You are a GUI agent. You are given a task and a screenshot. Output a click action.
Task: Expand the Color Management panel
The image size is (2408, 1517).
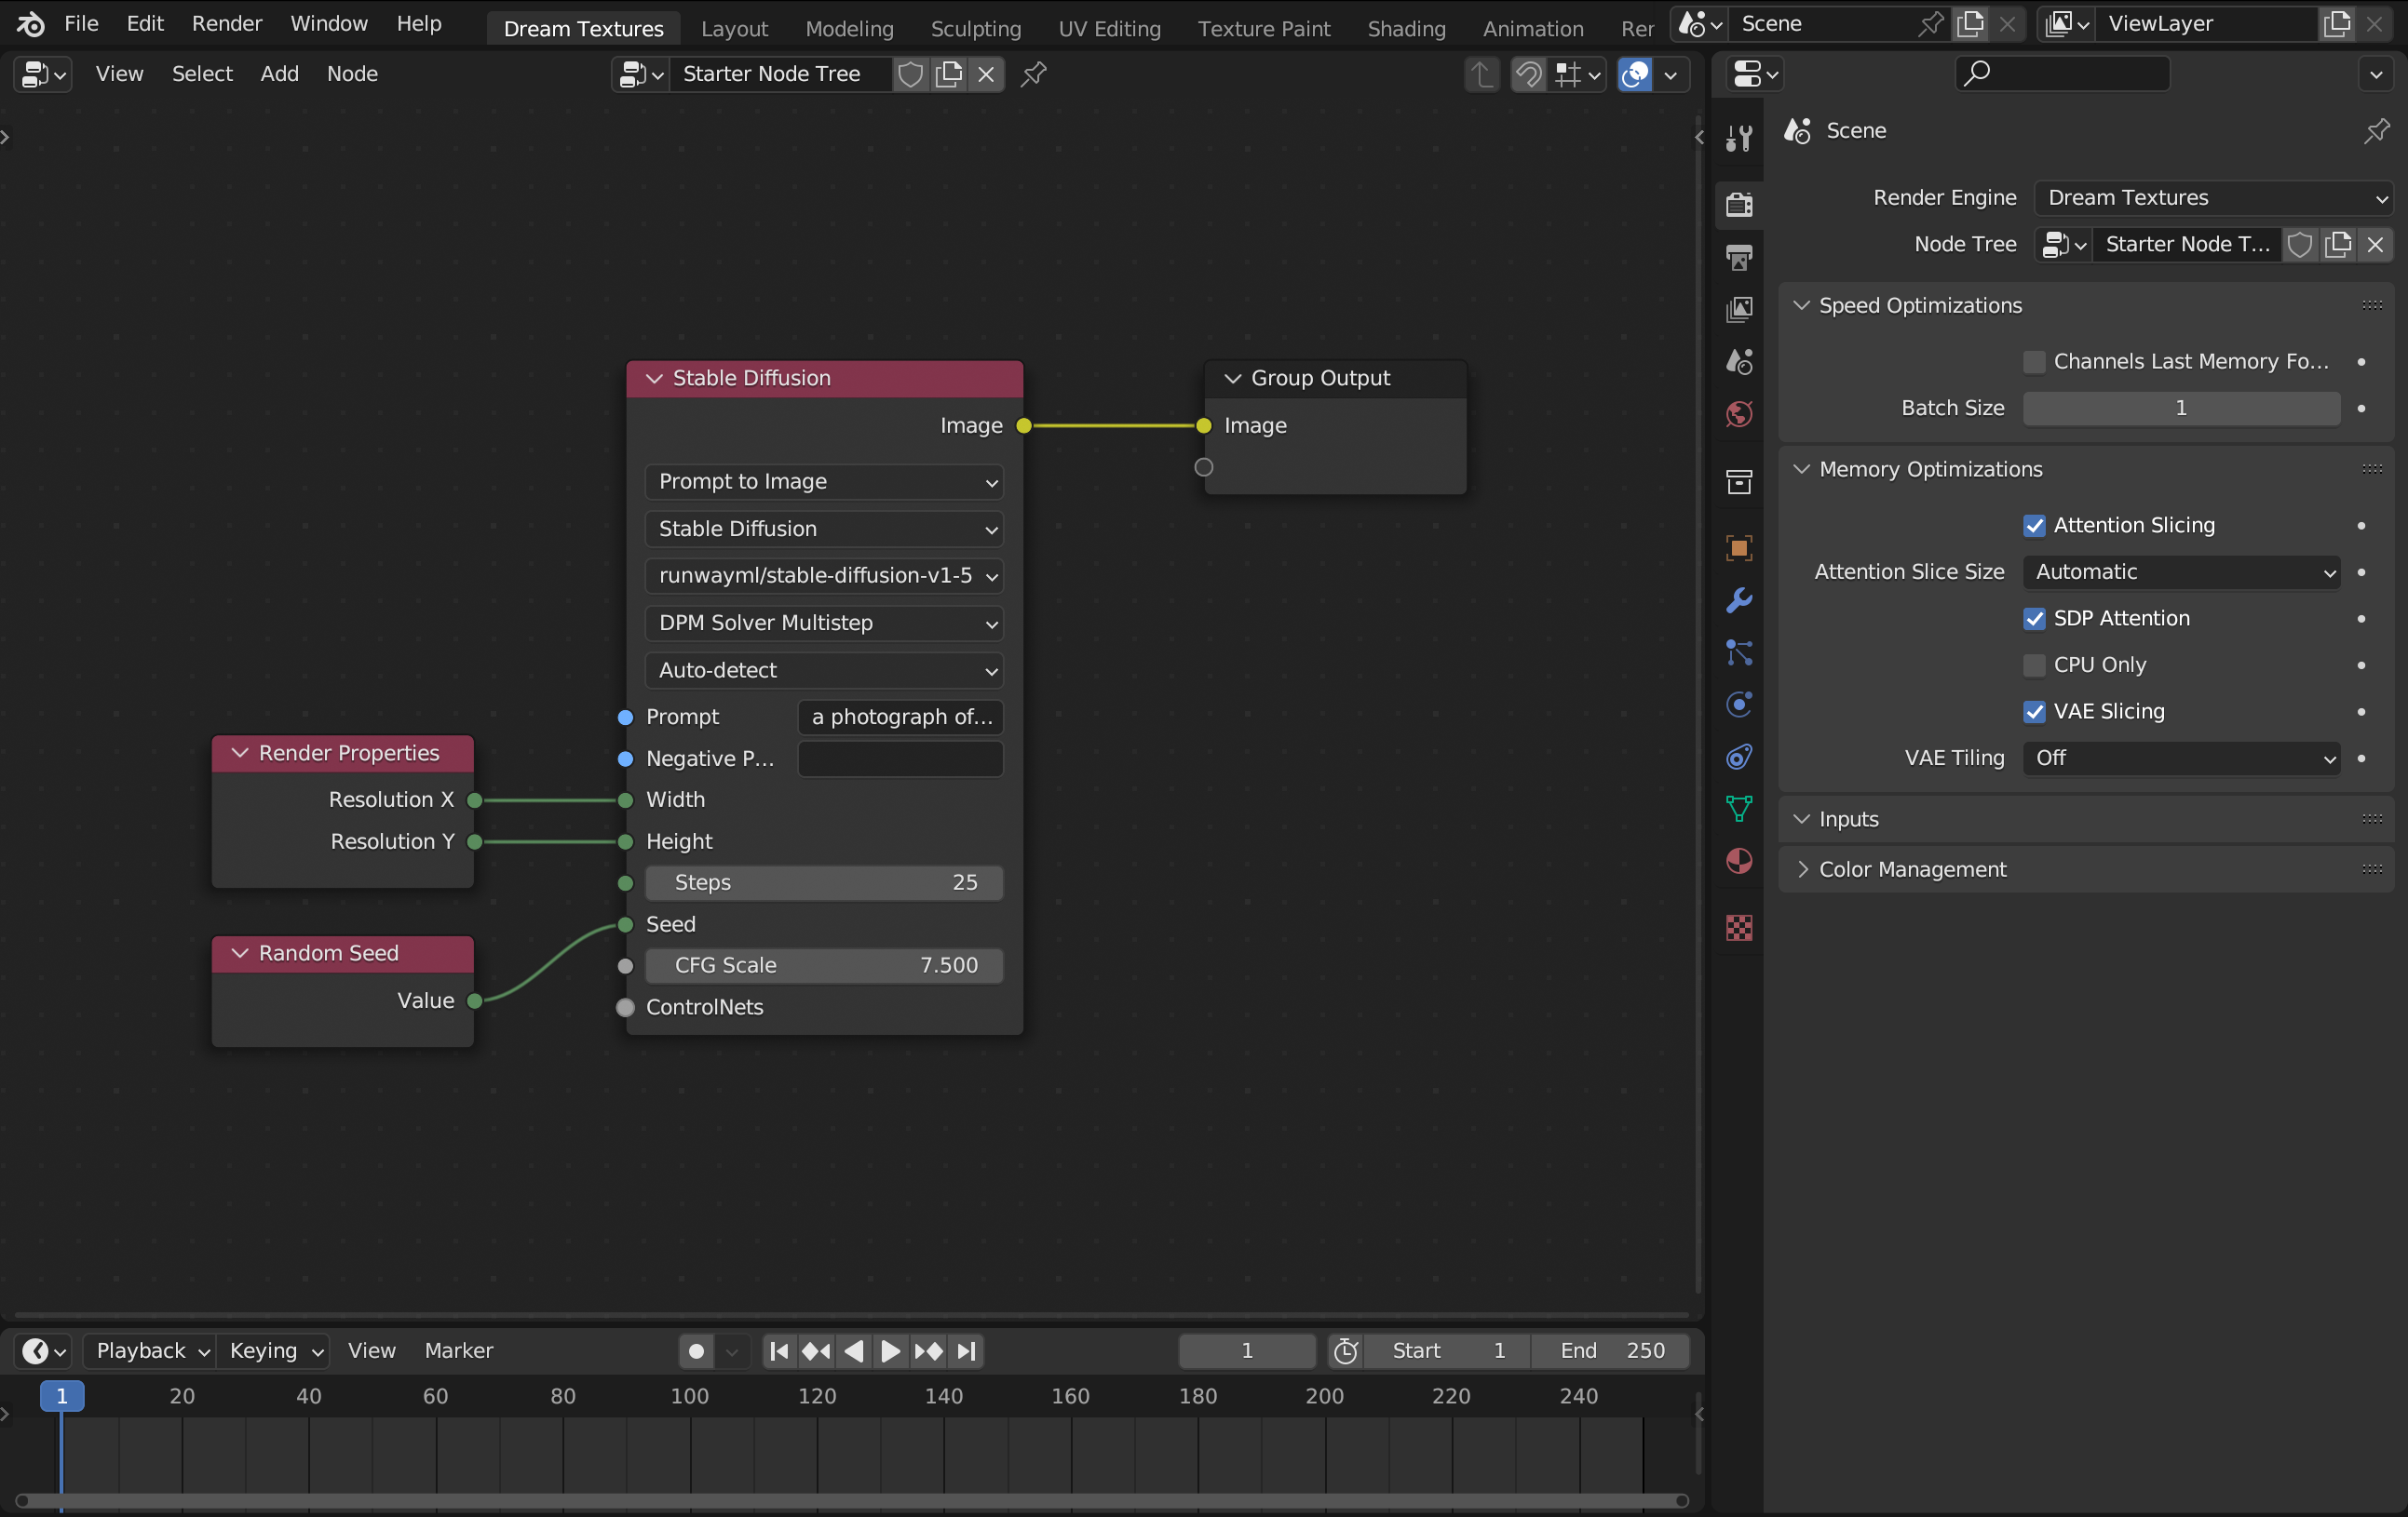click(x=1911, y=869)
